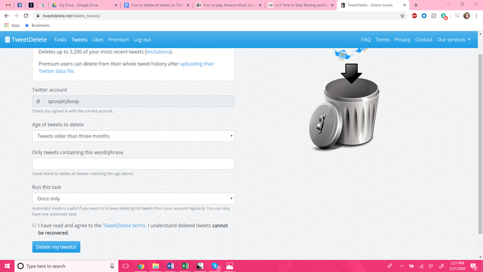The height and width of the screenshot is (272, 483).
Task: Open the Privacy page link
Action: [402, 40]
